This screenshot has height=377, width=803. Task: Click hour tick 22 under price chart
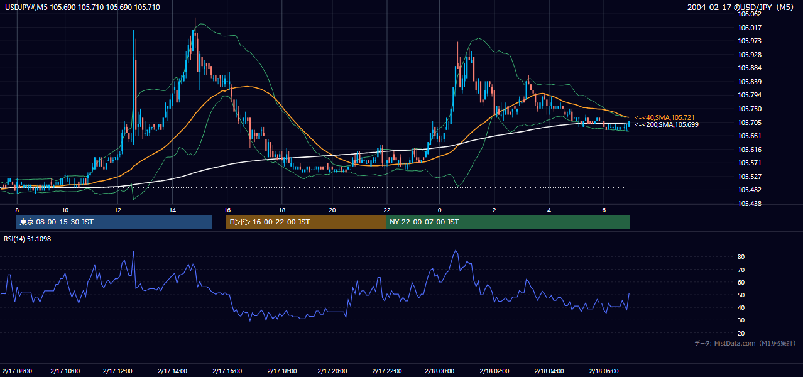point(386,209)
